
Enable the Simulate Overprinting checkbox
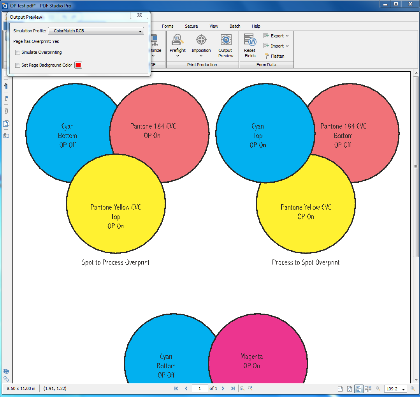coord(18,52)
